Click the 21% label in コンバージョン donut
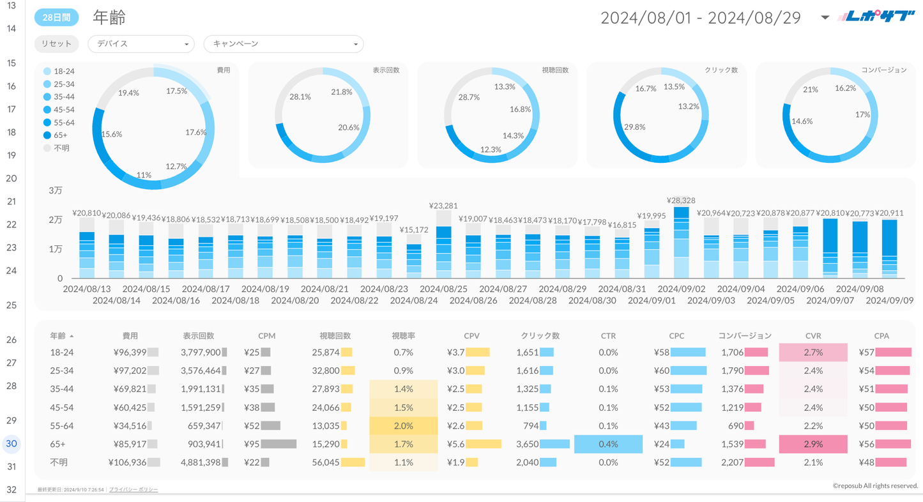Image resolution: width=923 pixels, height=502 pixels. [811, 90]
